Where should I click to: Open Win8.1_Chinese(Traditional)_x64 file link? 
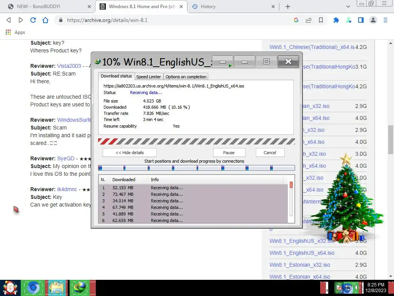point(312,47)
